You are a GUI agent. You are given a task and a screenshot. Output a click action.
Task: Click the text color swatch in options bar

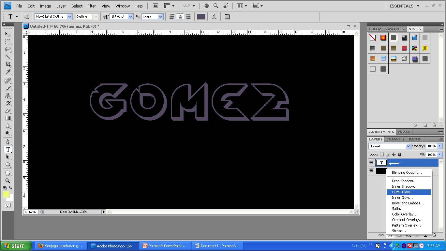pyautogui.click(x=201, y=17)
